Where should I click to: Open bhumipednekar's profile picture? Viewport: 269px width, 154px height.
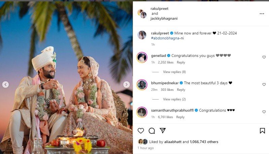142,85
